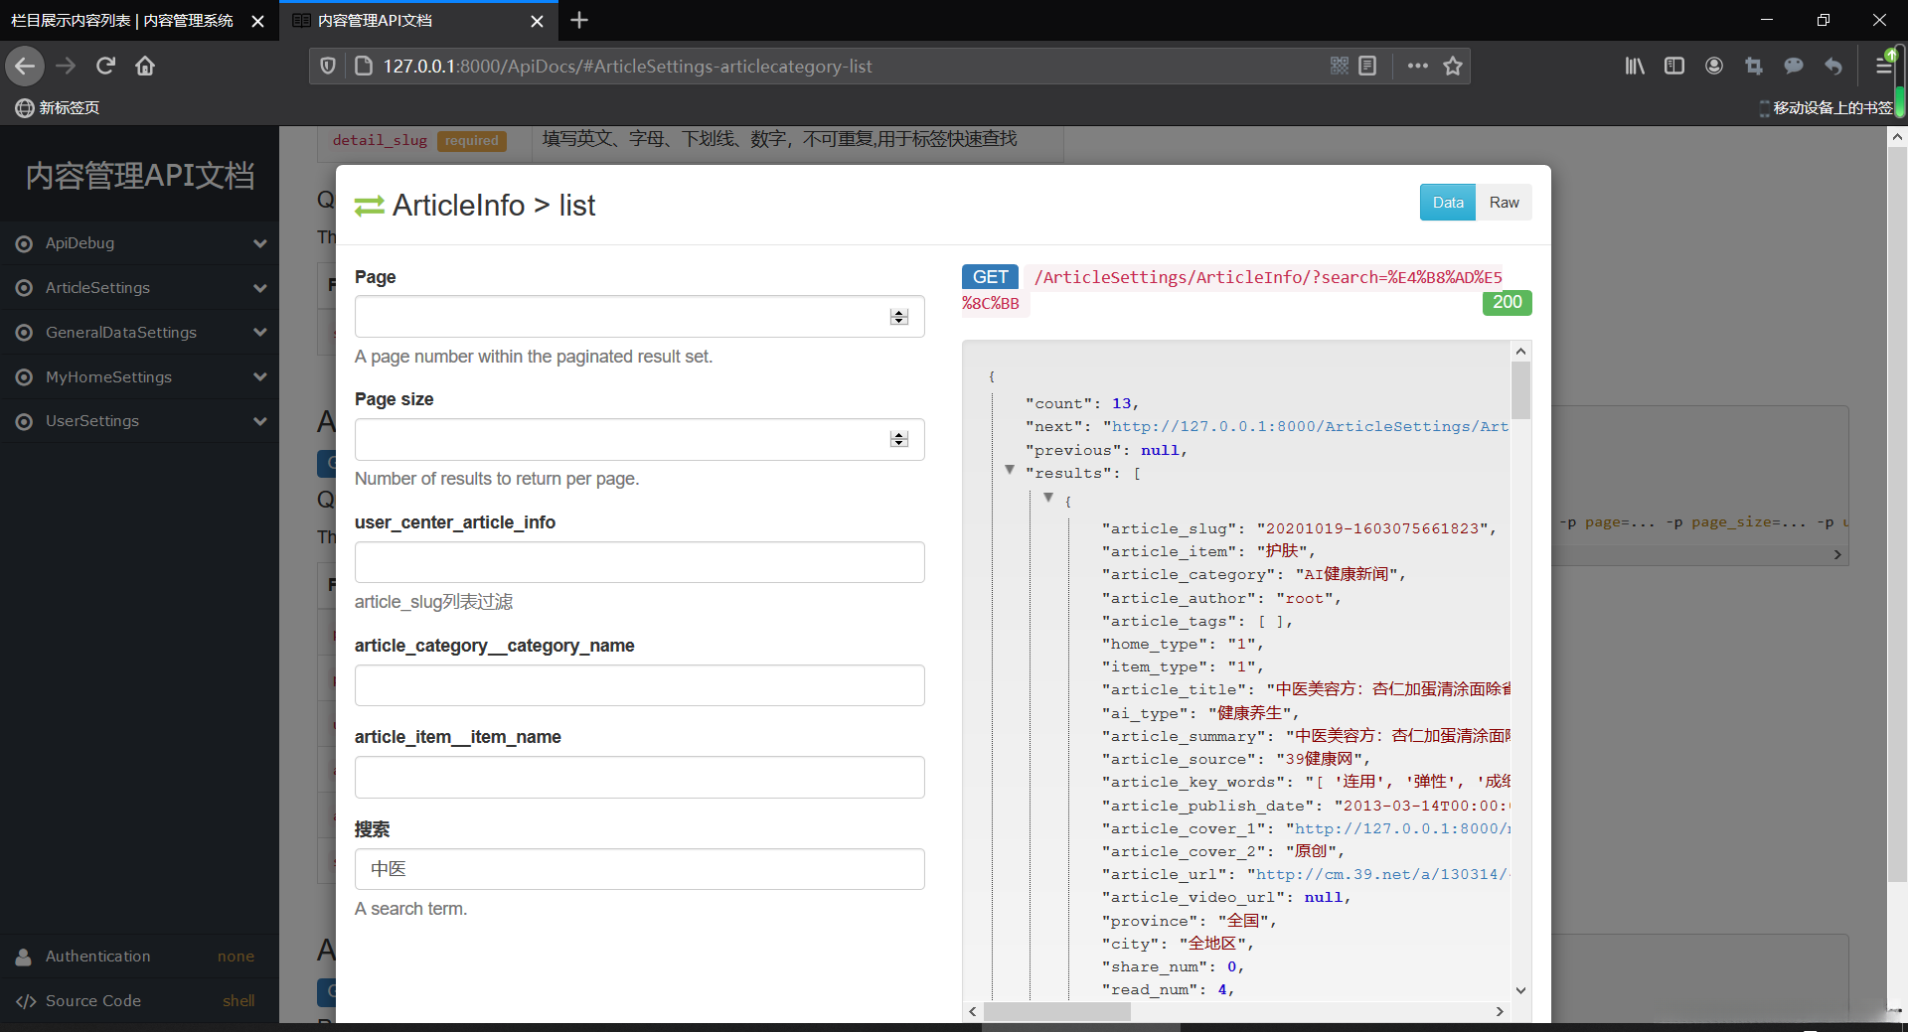Switch response view to Raw

pyautogui.click(x=1504, y=203)
